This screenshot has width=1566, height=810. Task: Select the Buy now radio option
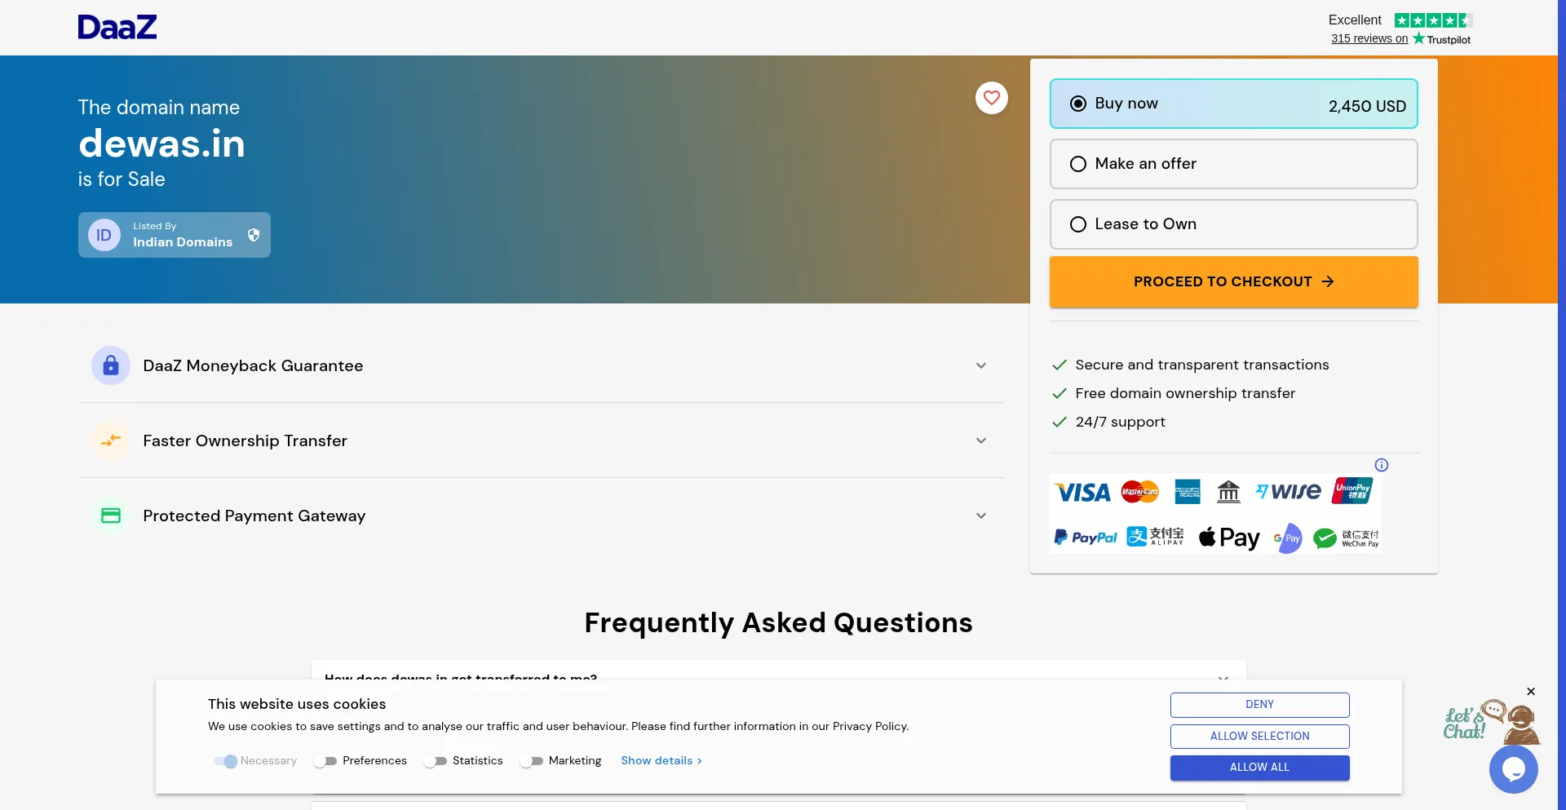click(1078, 104)
